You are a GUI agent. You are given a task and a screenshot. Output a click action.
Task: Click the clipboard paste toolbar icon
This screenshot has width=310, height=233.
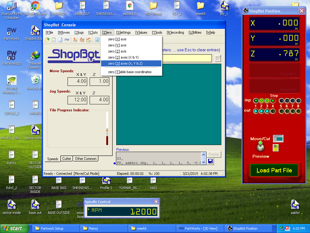(54, 40)
